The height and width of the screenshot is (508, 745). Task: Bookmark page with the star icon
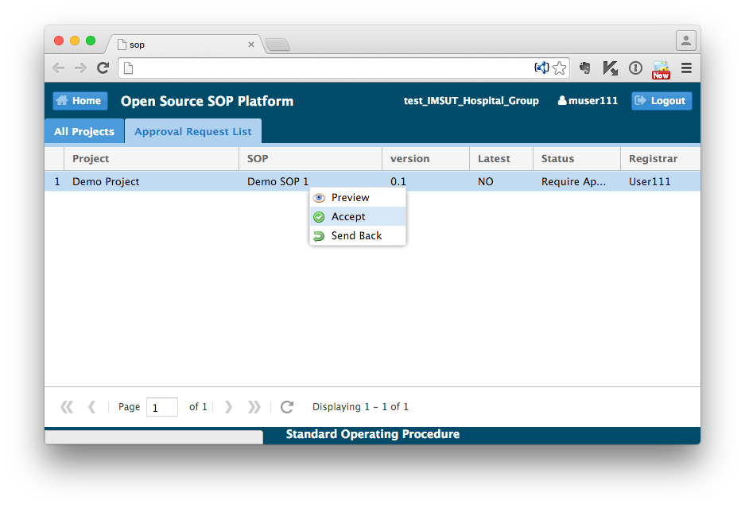click(560, 68)
